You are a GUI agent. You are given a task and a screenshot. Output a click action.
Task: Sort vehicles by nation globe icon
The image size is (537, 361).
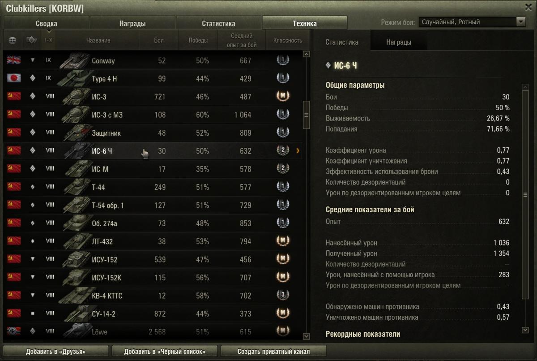click(13, 40)
